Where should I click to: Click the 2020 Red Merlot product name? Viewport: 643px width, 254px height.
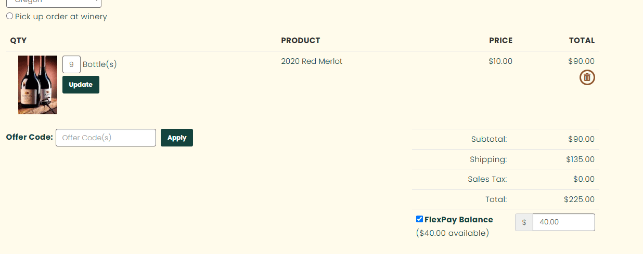pyautogui.click(x=312, y=61)
